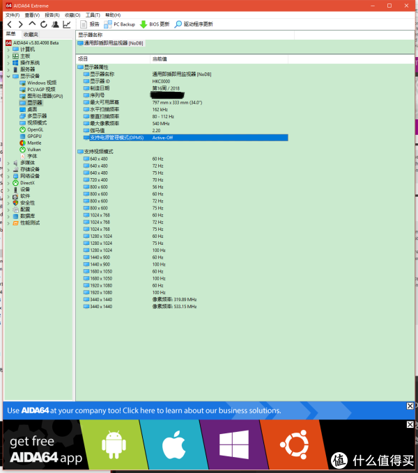Collapse the 显示设备 tree node
Screen dimensions: 418x473
8,76
